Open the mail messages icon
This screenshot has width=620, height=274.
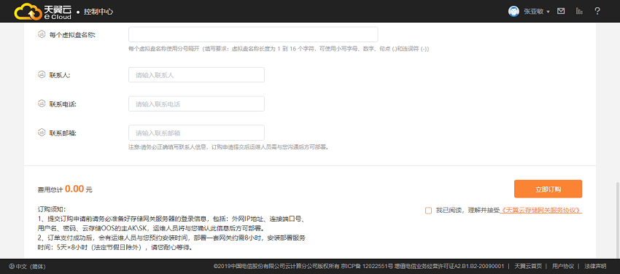click(x=561, y=12)
